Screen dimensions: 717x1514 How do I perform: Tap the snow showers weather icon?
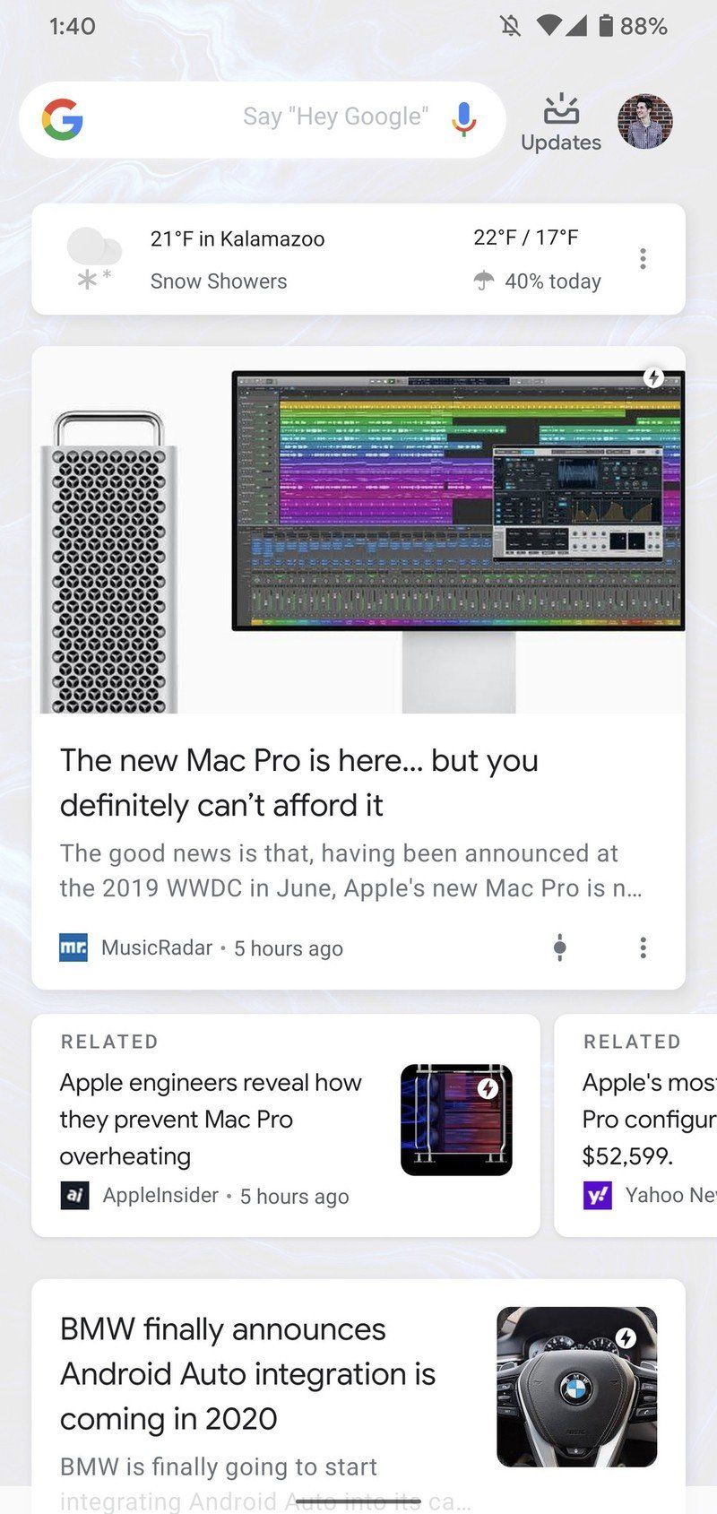94,258
